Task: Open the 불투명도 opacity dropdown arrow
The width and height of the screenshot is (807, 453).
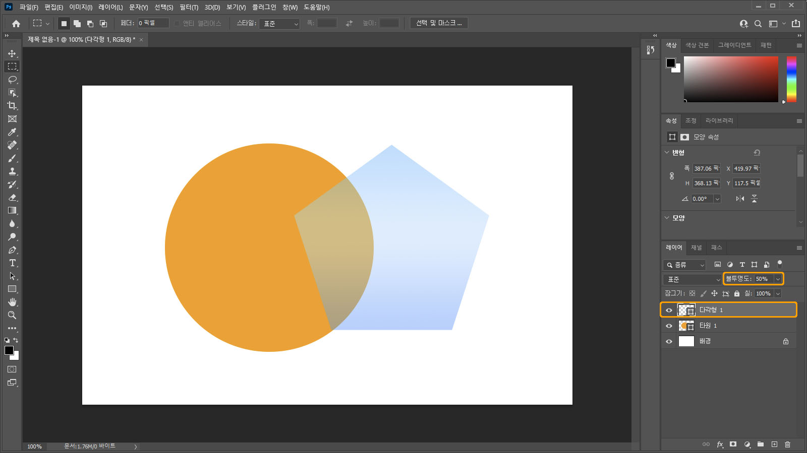Action: pyautogui.click(x=778, y=279)
